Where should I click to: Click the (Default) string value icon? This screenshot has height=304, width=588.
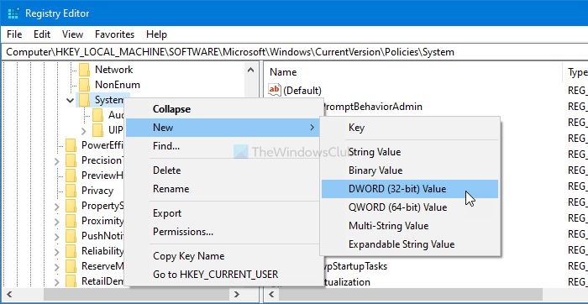(275, 91)
